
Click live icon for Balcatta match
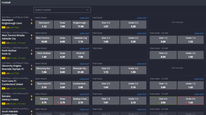point(3,104)
